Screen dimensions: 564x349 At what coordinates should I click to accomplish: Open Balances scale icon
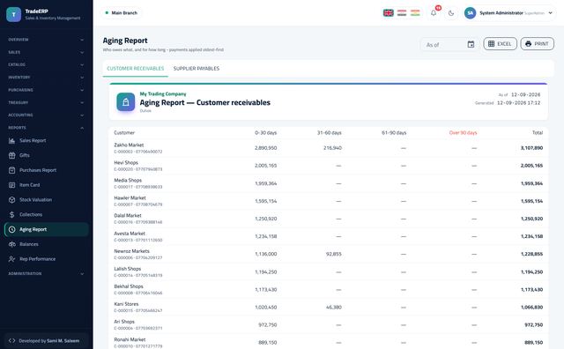pos(11,244)
